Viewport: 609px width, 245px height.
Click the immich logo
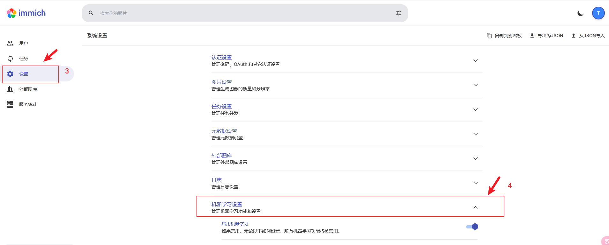[26, 13]
